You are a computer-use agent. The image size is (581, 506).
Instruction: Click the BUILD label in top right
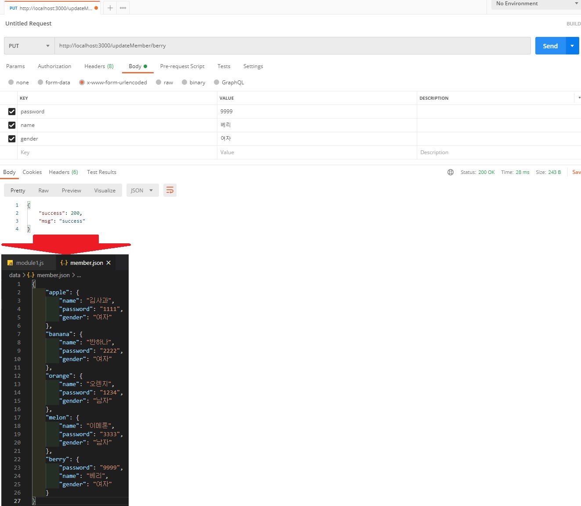[574, 24]
